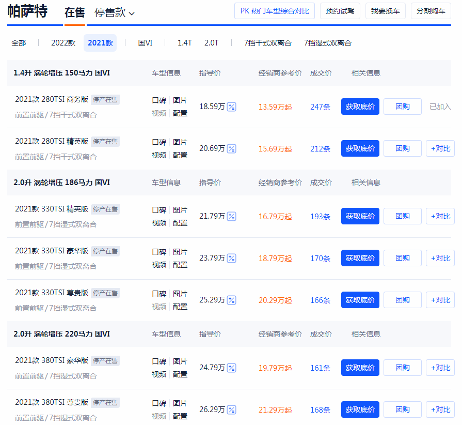Open PK 热门车型综合对比

(x=275, y=11)
